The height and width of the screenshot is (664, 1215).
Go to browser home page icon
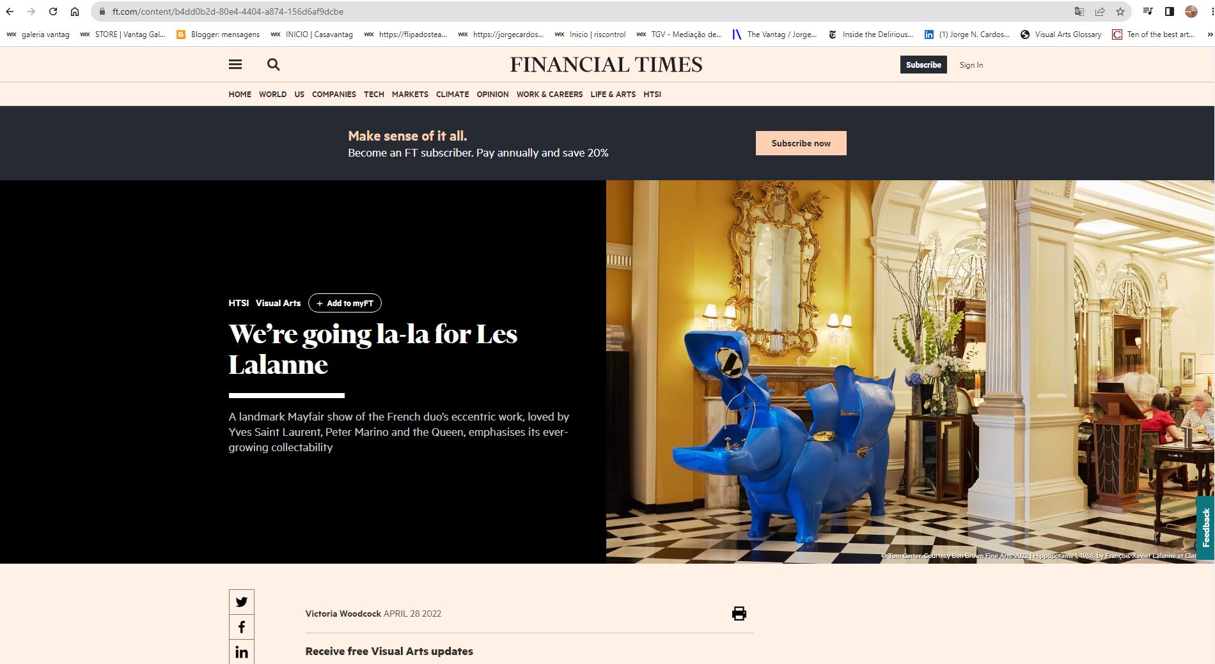[75, 12]
